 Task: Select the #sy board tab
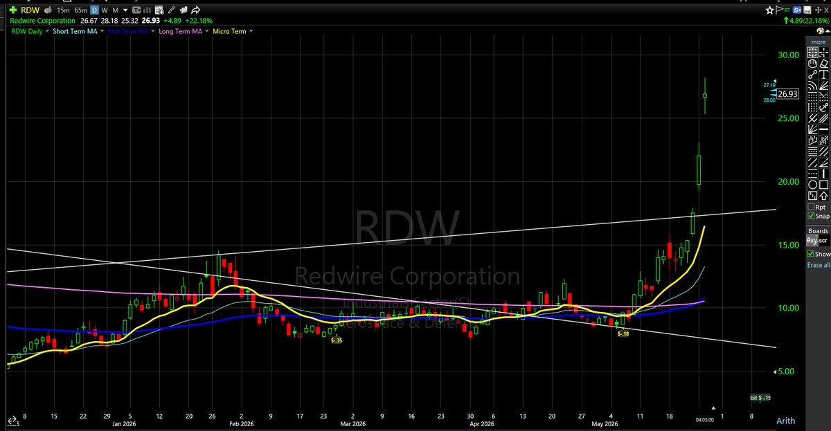(x=812, y=240)
